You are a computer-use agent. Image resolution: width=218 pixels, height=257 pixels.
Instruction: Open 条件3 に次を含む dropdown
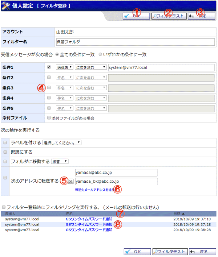pos(91,88)
